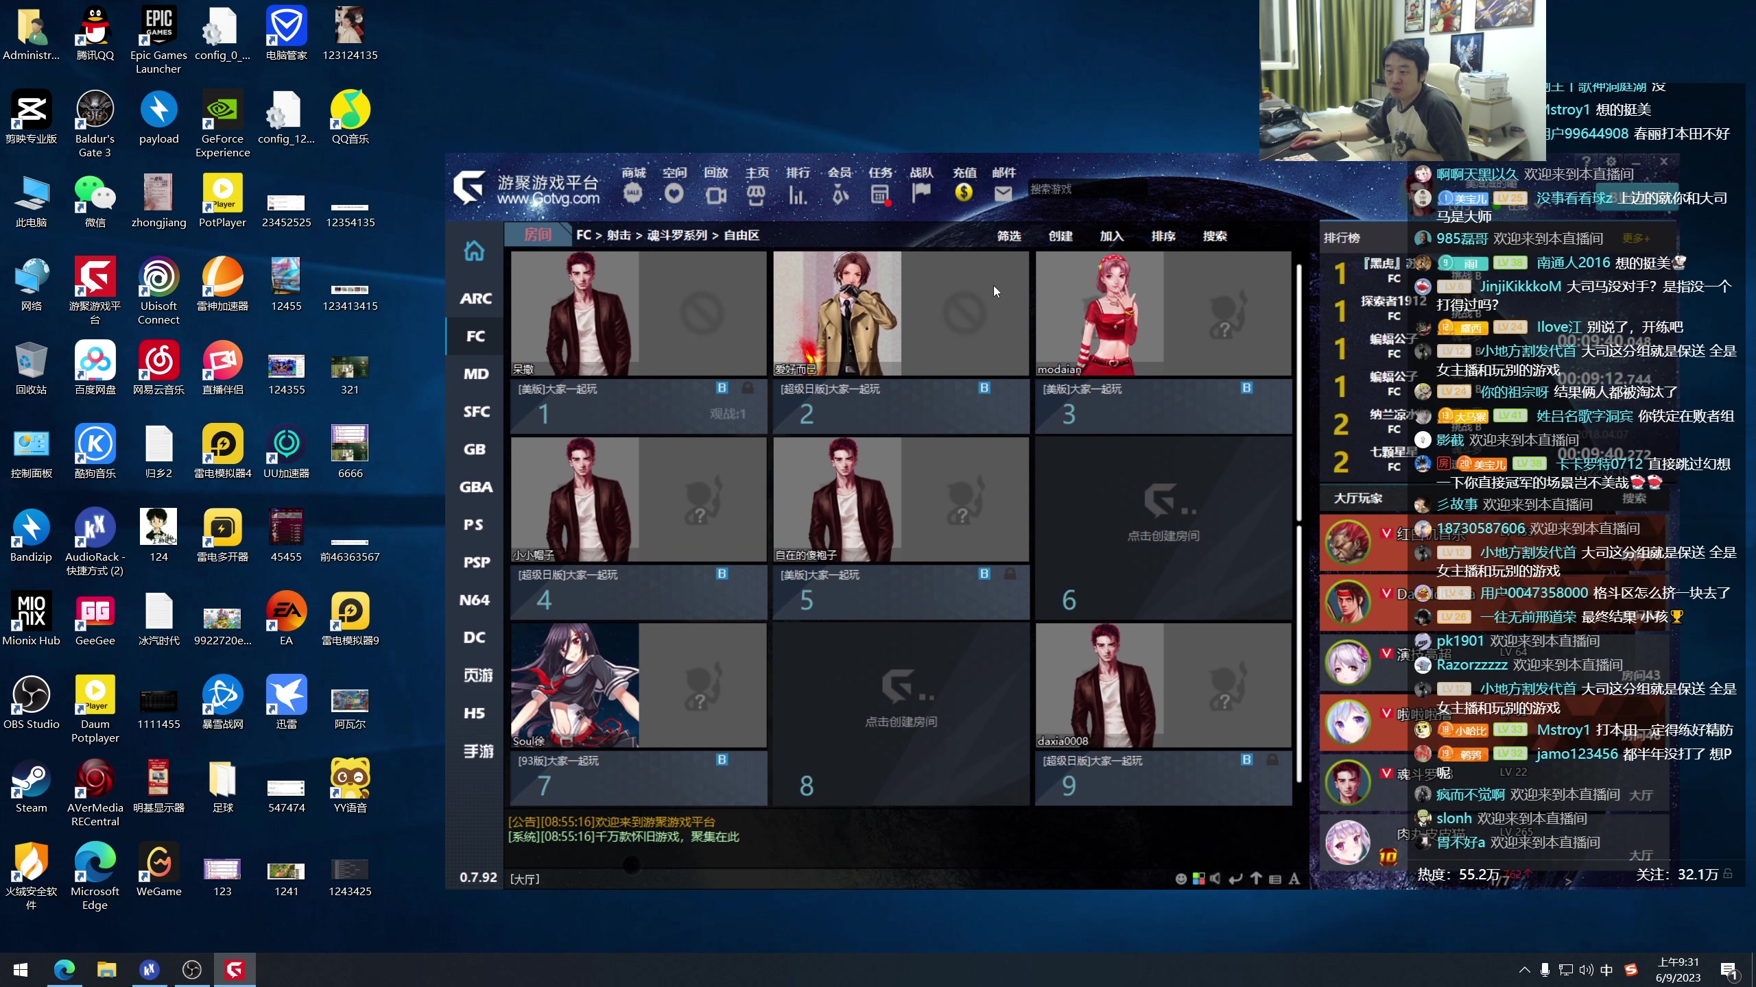1756x987 pixels.
Task: Select MD platform in sidebar
Action: point(475,374)
